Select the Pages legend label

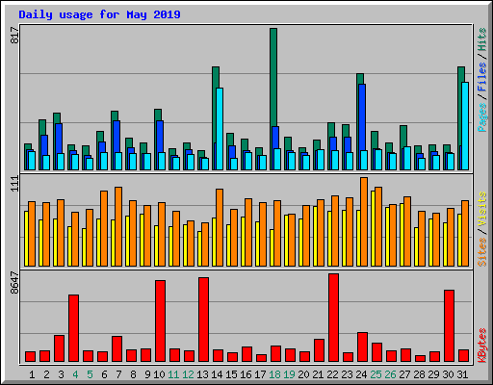[482, 117]
